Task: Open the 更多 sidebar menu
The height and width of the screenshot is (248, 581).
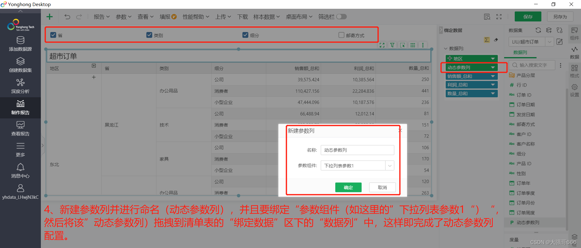Action: pyautogui.click(x=20, y=150)
